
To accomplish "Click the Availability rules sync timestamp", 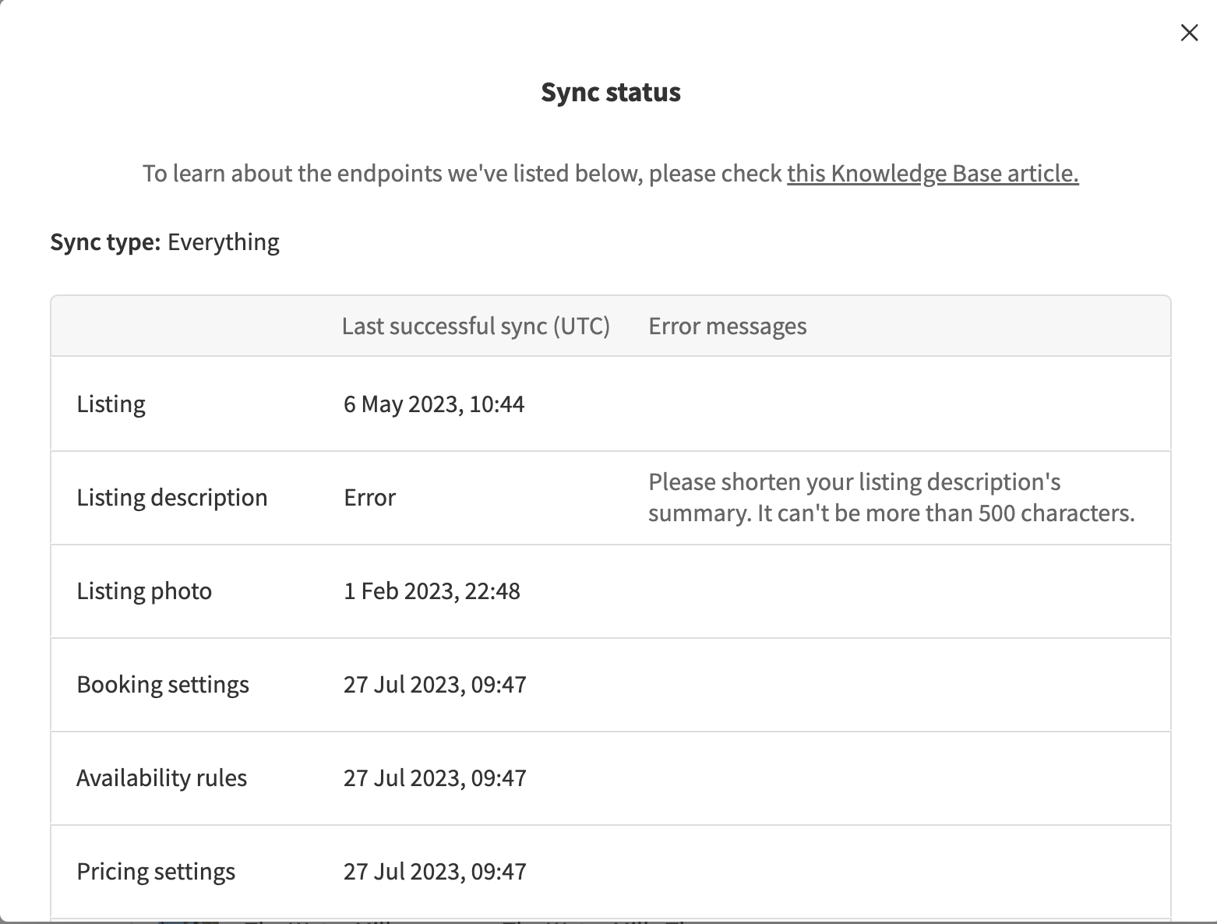I will click(x=434, y=778).
